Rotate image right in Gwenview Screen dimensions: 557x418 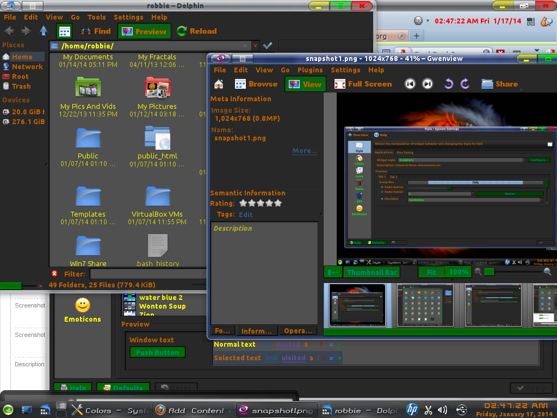[x=465, y=84]
